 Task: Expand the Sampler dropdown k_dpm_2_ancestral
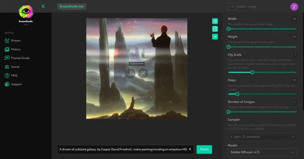262,136
